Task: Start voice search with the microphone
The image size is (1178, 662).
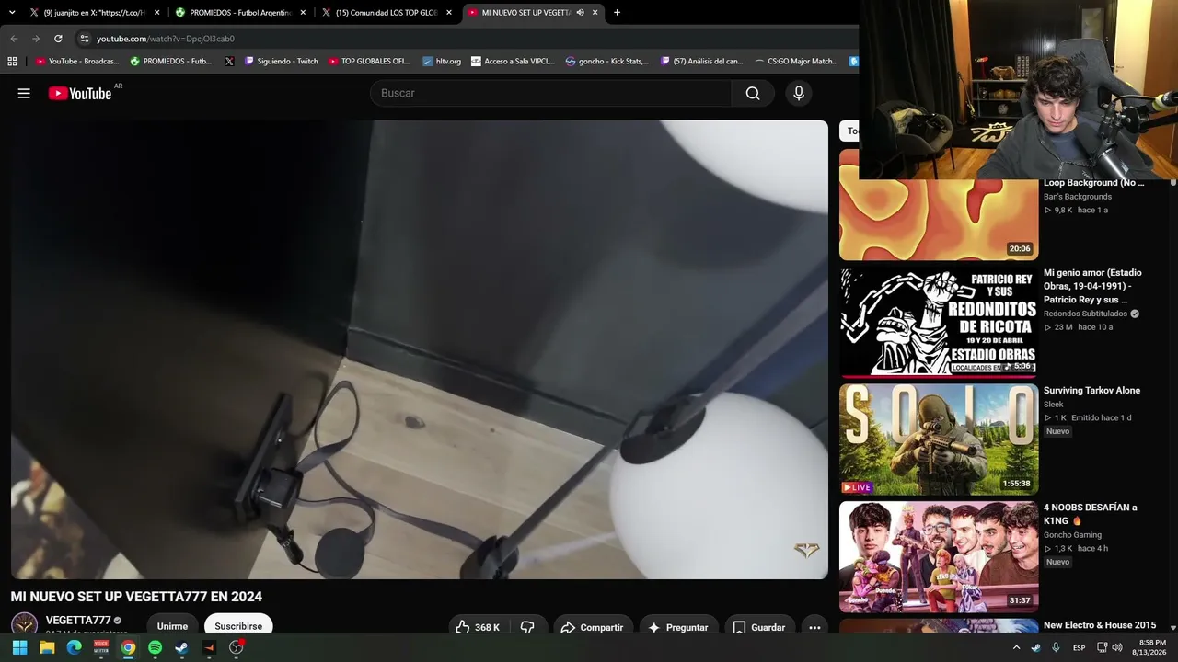Action: [798, 93]
